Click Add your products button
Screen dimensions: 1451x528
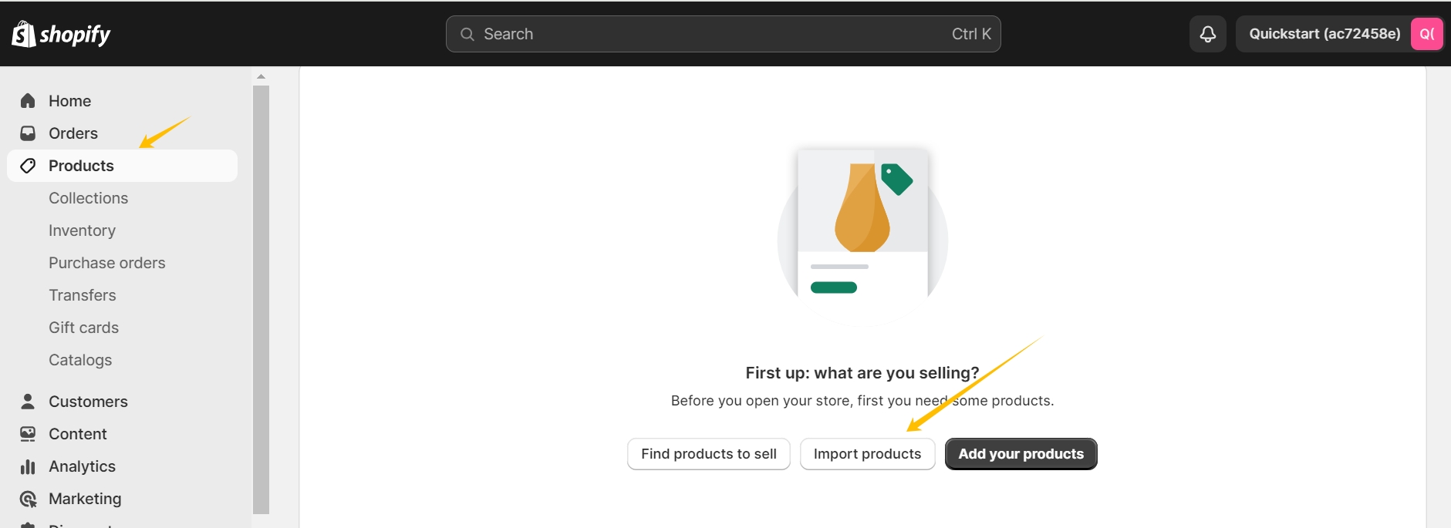[1021, 454]
